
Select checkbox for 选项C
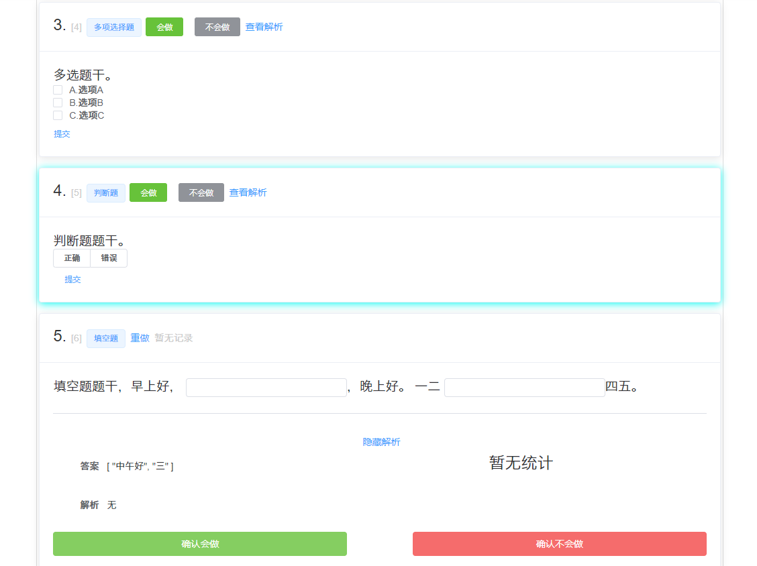point(58,115)
